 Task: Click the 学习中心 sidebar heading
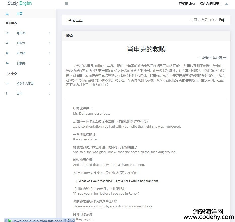pyautogui.click(x=11, y=23)
